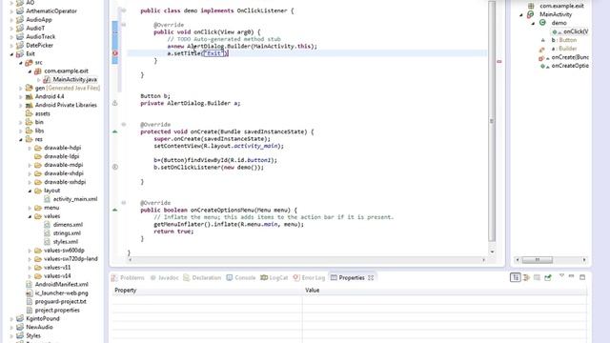Click the marker icon beside b.setOnClickListener line

pos(114,167)
